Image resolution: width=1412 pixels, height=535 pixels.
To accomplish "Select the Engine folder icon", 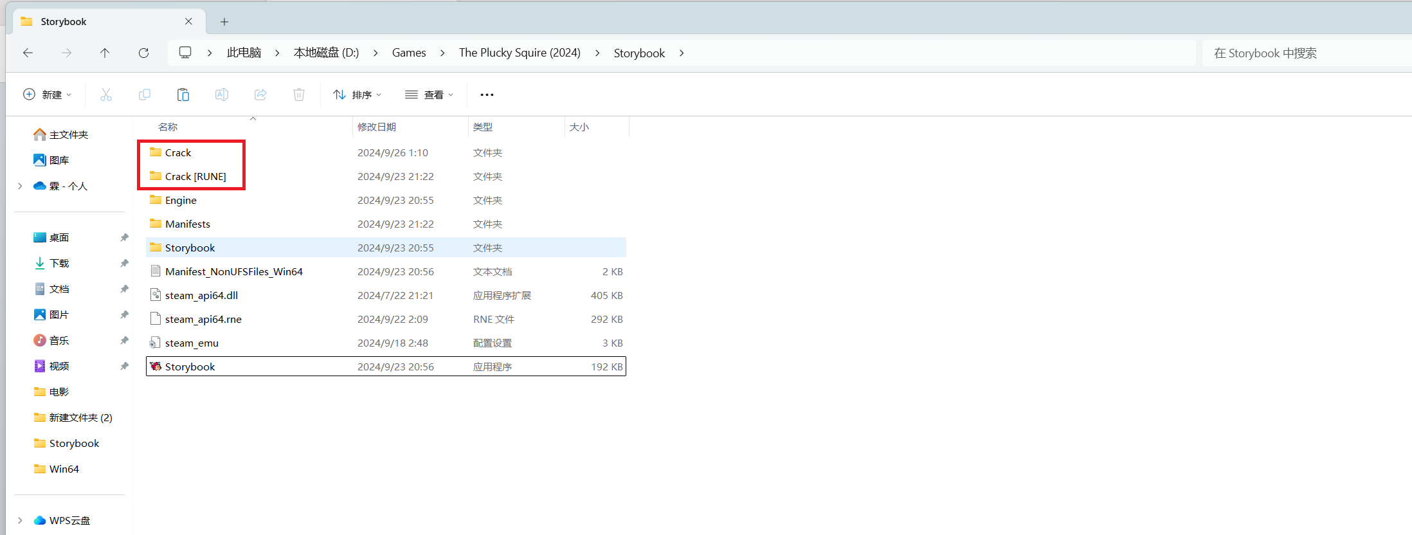I will (x=156, y=200).
